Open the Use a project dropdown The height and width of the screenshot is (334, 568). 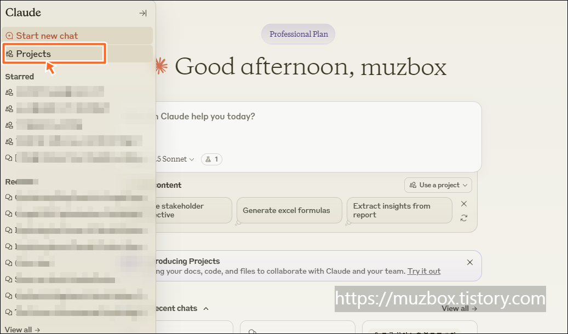click(x=438, y=185)
